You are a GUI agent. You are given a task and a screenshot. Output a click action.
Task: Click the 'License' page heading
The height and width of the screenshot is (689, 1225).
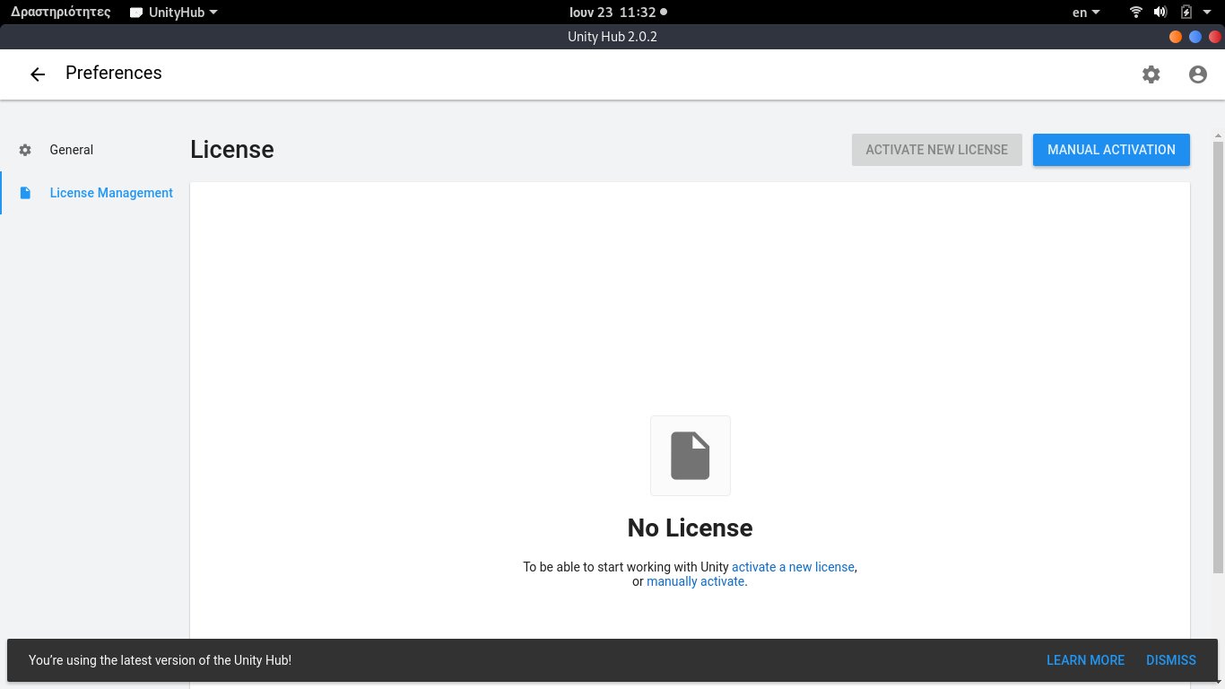(232, 150)
